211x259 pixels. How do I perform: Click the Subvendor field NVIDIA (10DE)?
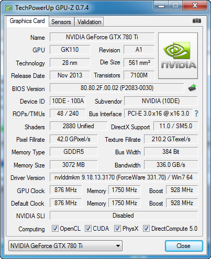[161, 101]
